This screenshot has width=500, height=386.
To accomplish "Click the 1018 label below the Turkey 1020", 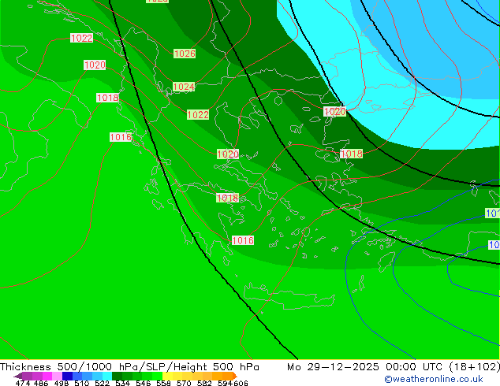I will tap(351, 154).
